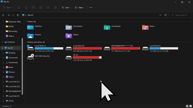Image resolution: width=193 pixels, height=108 pixels.
Task: Open address bar history dropdown
Action: pos(160,15)
